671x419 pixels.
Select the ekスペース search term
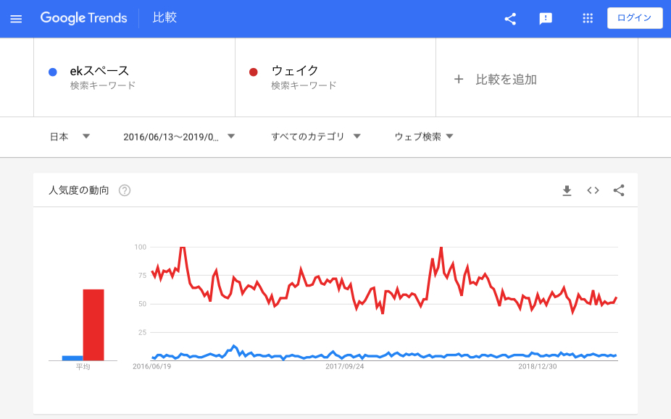coord(99,71)
